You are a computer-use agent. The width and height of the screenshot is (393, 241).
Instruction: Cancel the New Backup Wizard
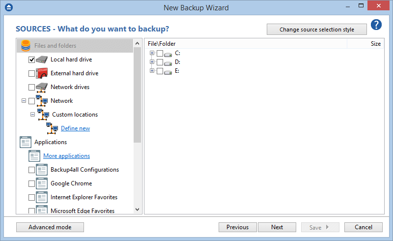tap(364, 227)
